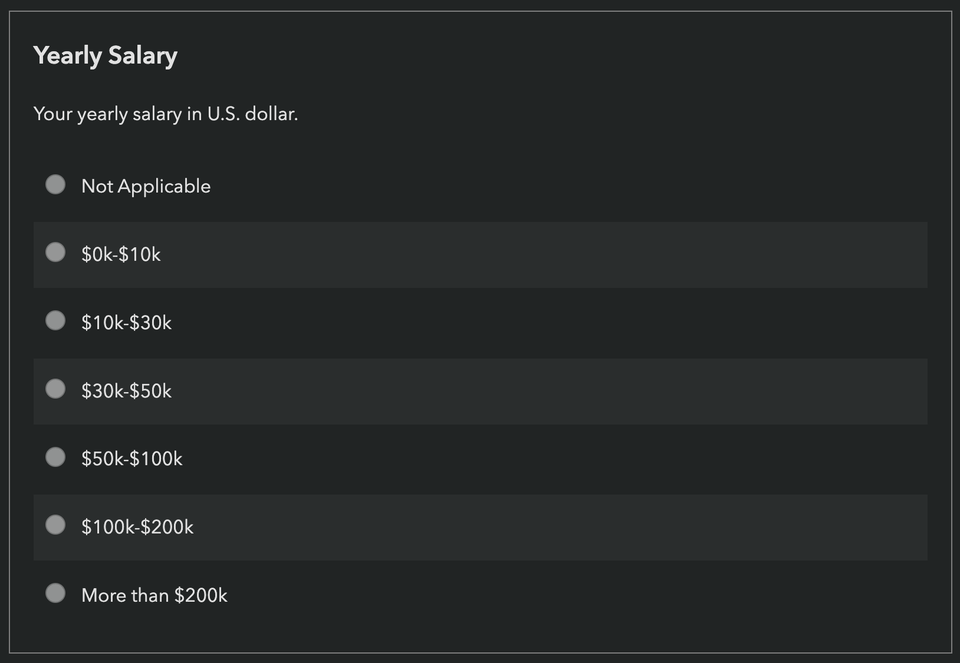Select the $10k-$30k radio button
Image resolution: width=960 pixels, height=663 pixels.
coord(56,321)
